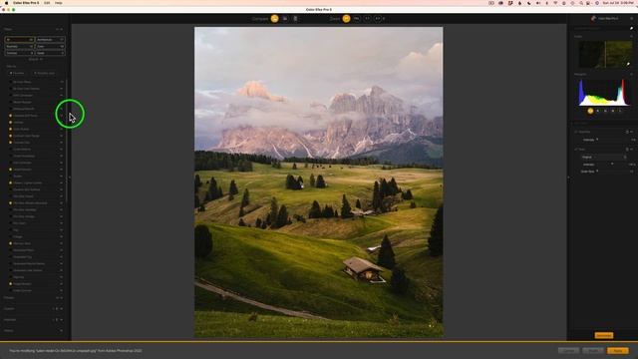Open presets icon on High Key row
638x359 pixels.
[x=62, y=277]
